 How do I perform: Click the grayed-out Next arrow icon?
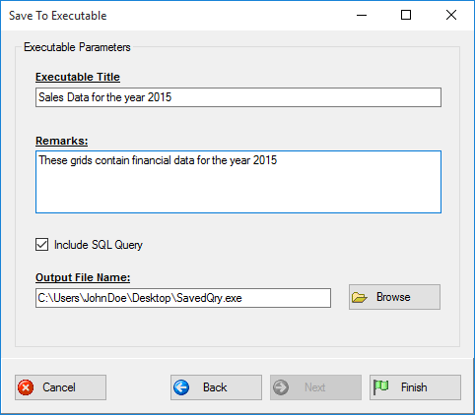pos(281,387)
